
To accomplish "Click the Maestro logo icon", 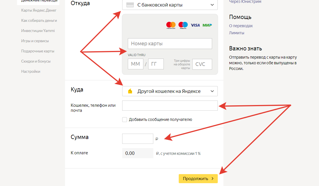I will pos(183,25).
